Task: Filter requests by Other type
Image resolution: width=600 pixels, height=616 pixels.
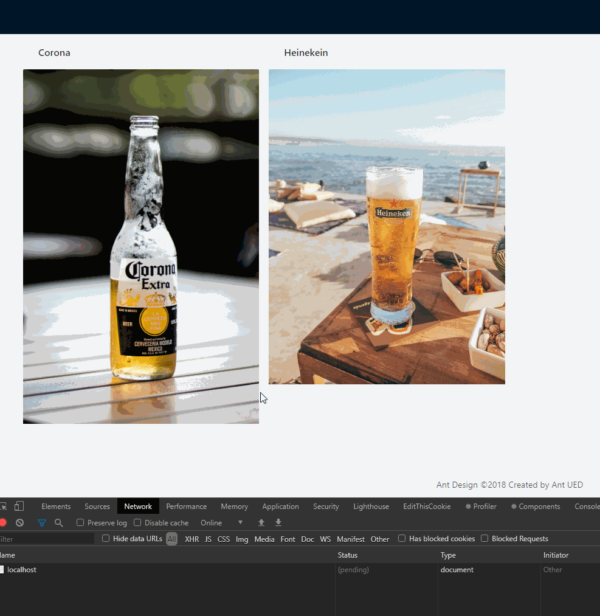Action: 380,539
